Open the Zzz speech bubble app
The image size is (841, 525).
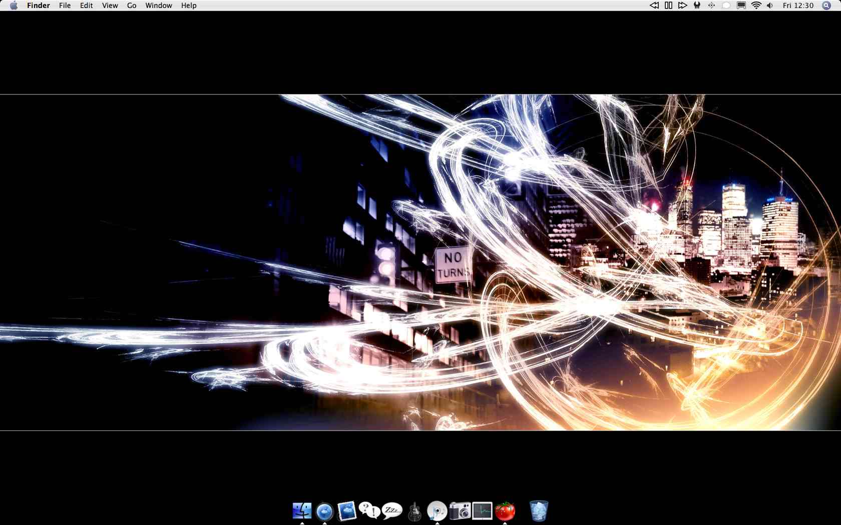[392, 511]
